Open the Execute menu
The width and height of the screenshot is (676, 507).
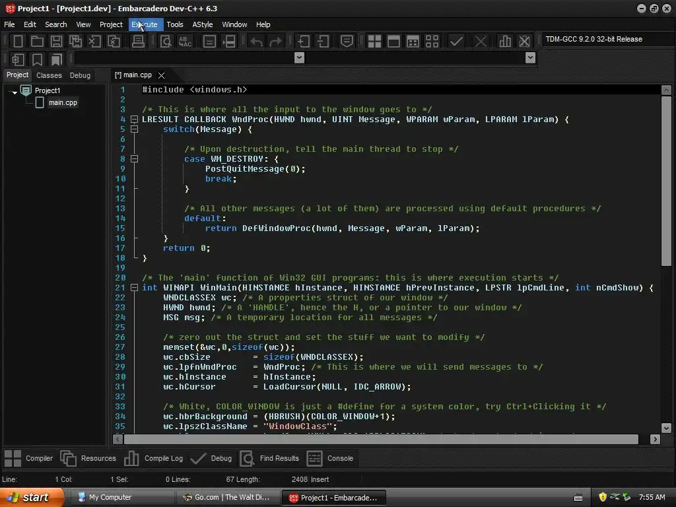(x=145, y=24)
